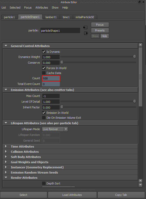Click the scroll-up arrow of attribute list

point(140,45)
